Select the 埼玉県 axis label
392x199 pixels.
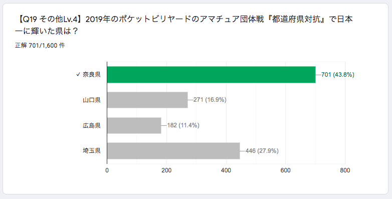pyautogui.click(x=92, y=151)
